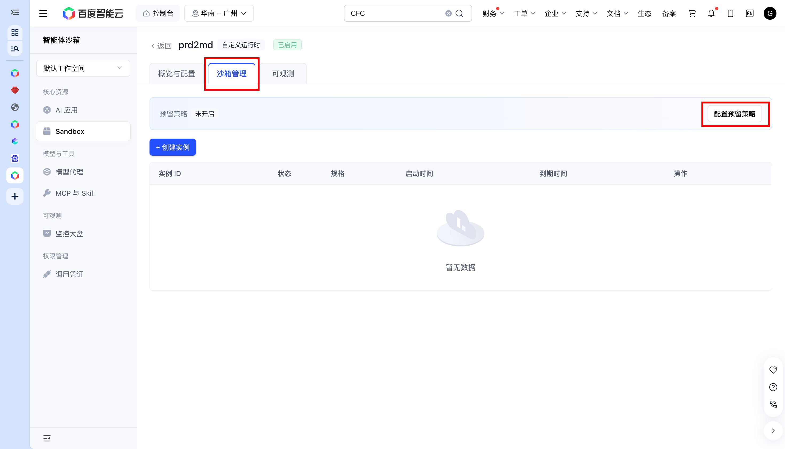Expand the 财务 menu

click(493, 13)
